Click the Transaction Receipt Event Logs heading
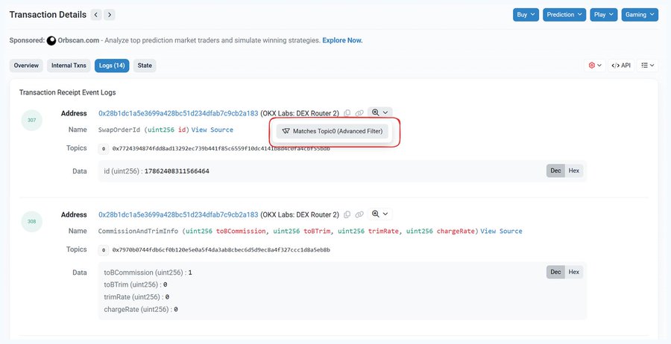This screenshot has width=671, height=344. coord(68,92)
